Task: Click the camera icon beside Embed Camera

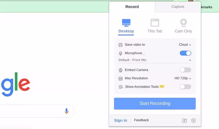Action: point(120,70)
